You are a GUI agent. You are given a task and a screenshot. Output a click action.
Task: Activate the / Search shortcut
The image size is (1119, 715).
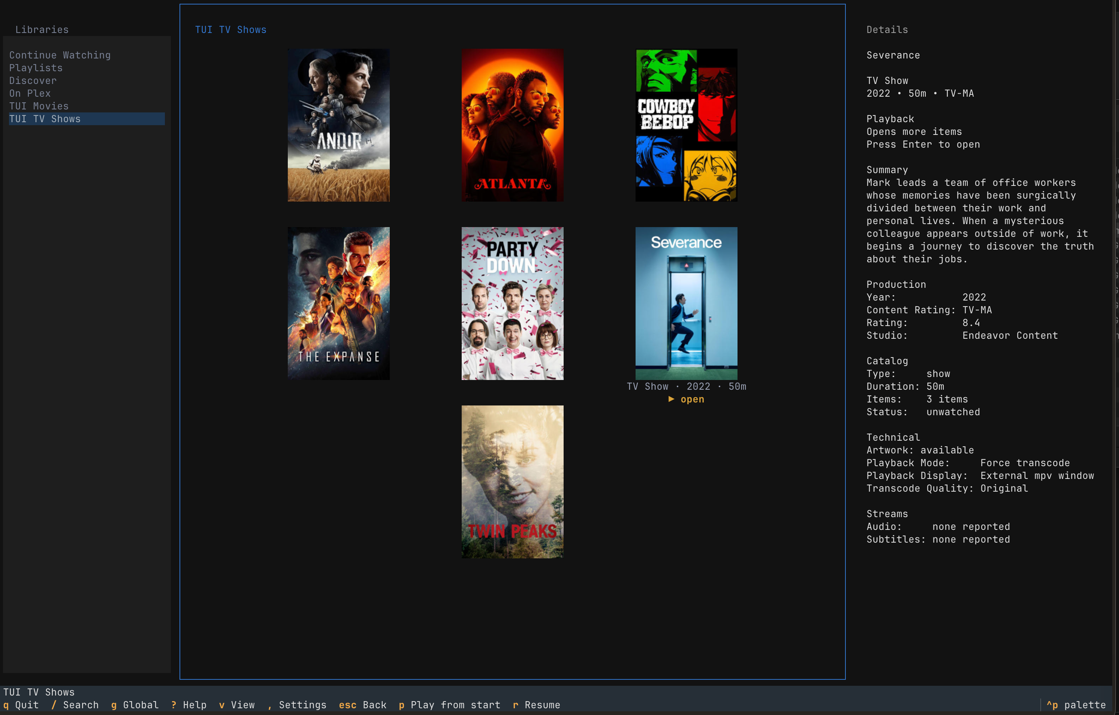[75, 705]
